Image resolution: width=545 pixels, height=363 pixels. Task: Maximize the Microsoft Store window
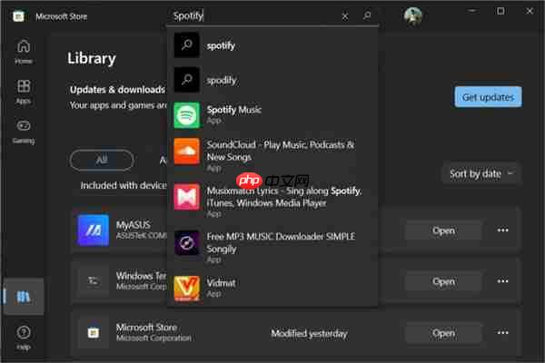pos(500,11)
